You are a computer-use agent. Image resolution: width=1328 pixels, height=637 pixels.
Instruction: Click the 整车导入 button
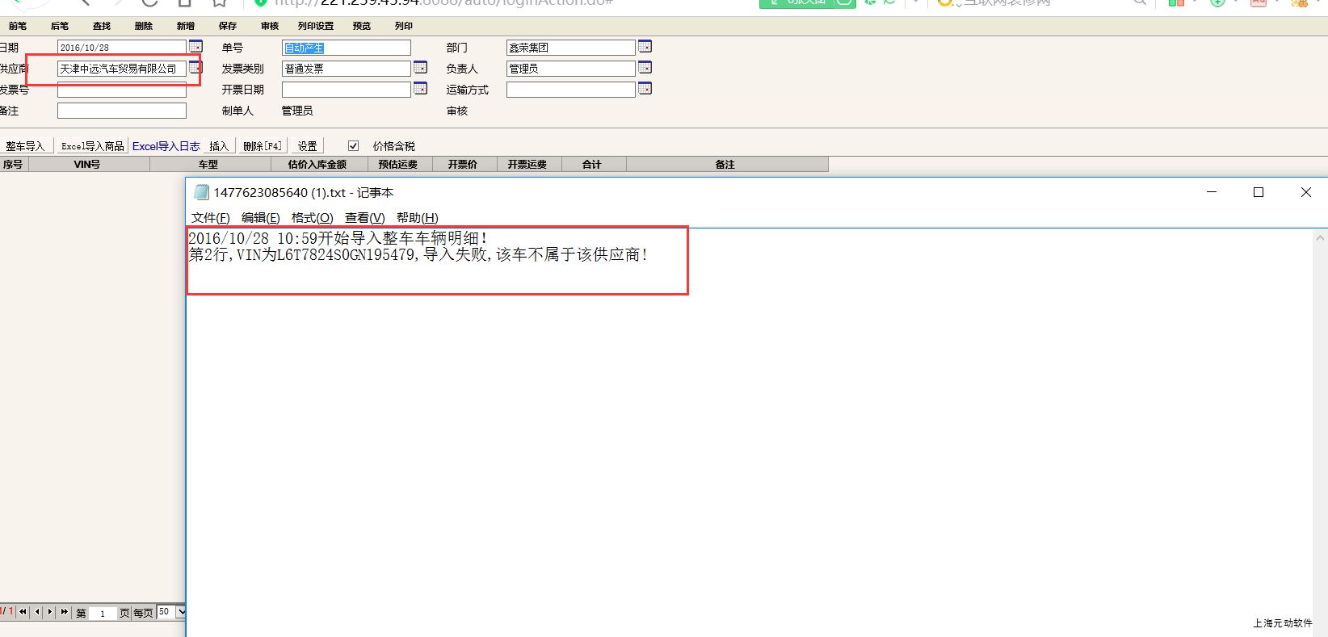point(25,146)
